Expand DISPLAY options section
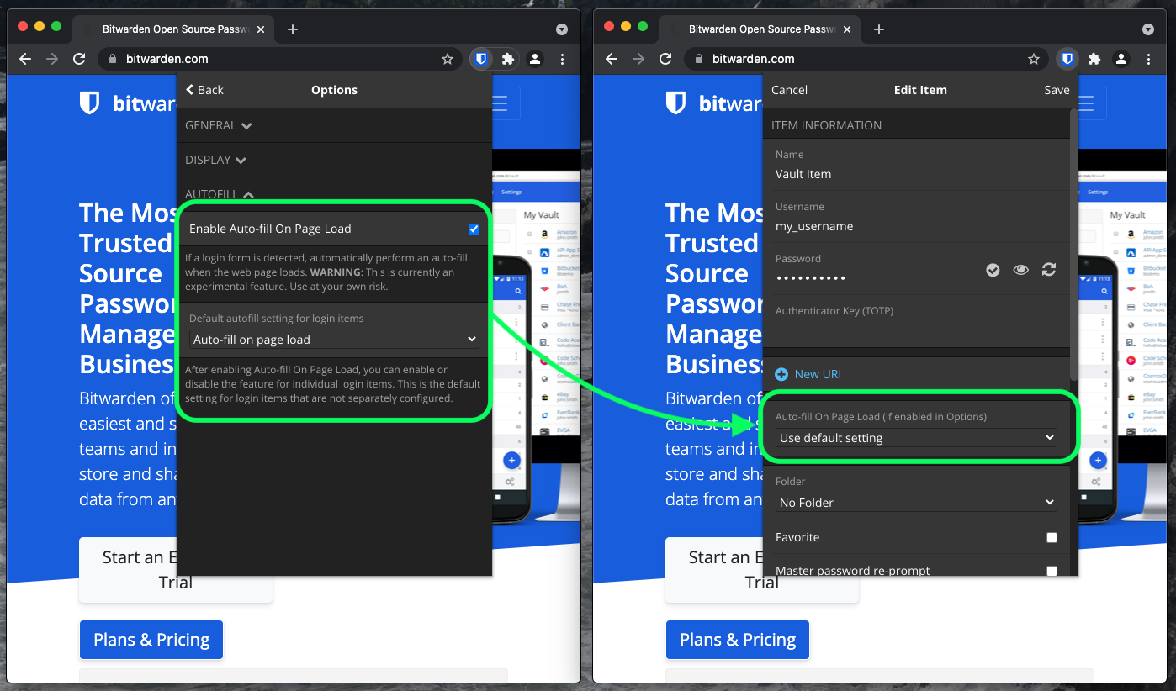Viewport: 1176px width, 691px height. tap(215, 160)
